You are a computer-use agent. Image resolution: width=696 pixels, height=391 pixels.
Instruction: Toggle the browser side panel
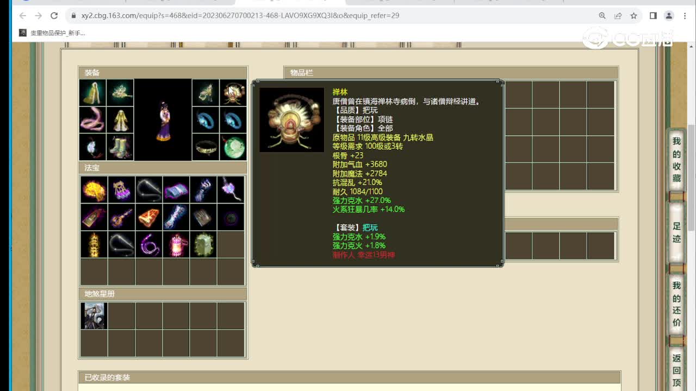(654, 16)
